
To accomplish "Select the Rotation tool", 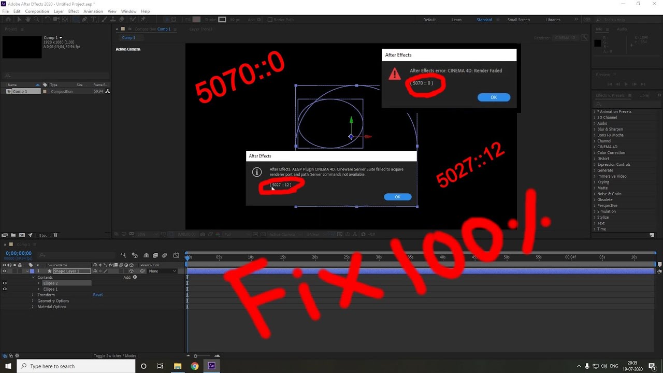I will pos(48,20).
